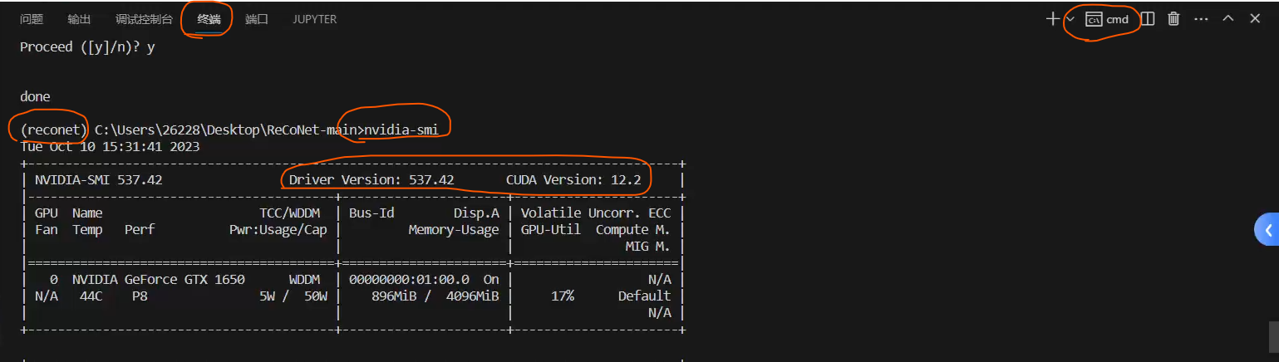This screenshot has width=1279, height=362.
Task: Click the P8 performance state value
Action: tap(140, 296)
